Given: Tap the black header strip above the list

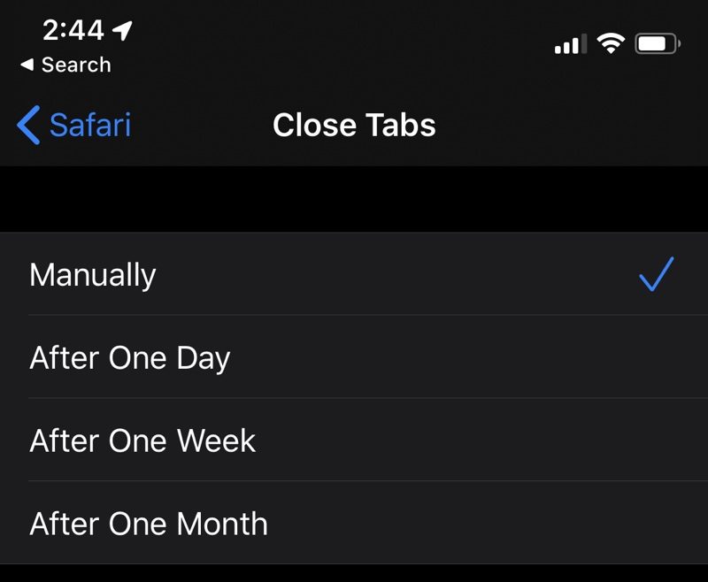Looking at the screenshot, I should point(354,198).
